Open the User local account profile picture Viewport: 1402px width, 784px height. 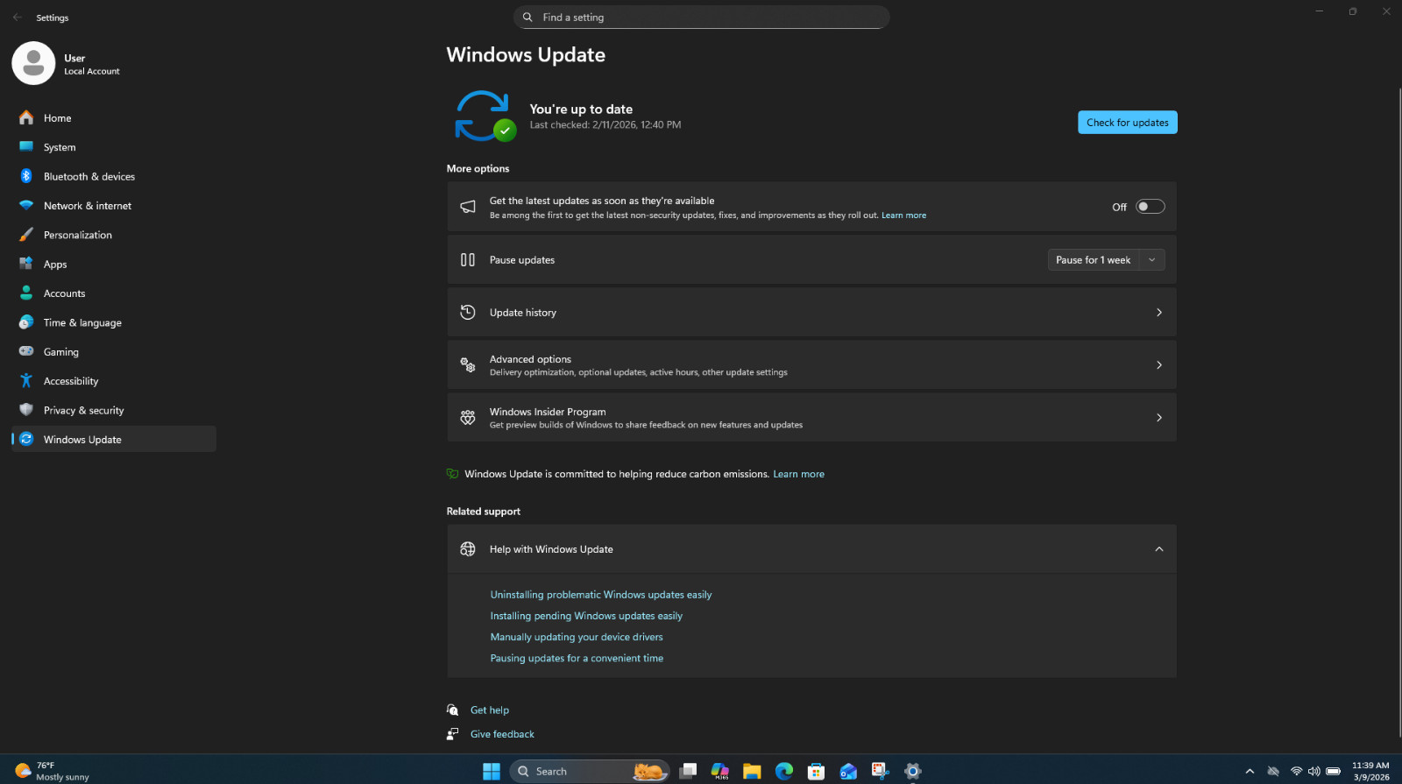(x=33, y=63)
